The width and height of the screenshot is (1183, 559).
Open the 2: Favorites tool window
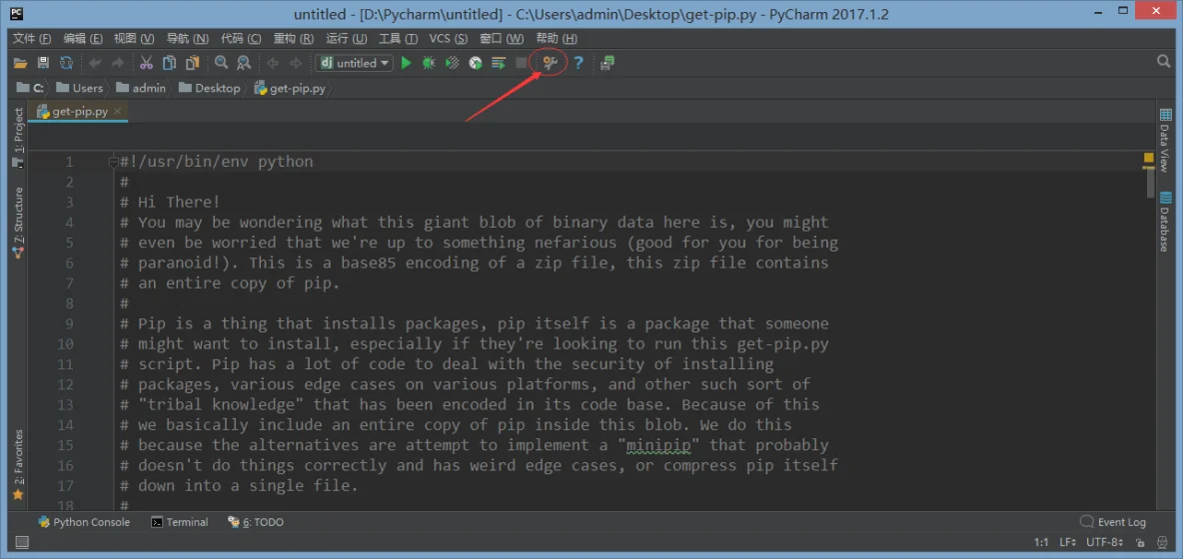pos(18,464)
